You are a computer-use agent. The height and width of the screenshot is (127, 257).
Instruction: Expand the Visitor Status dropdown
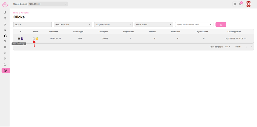154,24
